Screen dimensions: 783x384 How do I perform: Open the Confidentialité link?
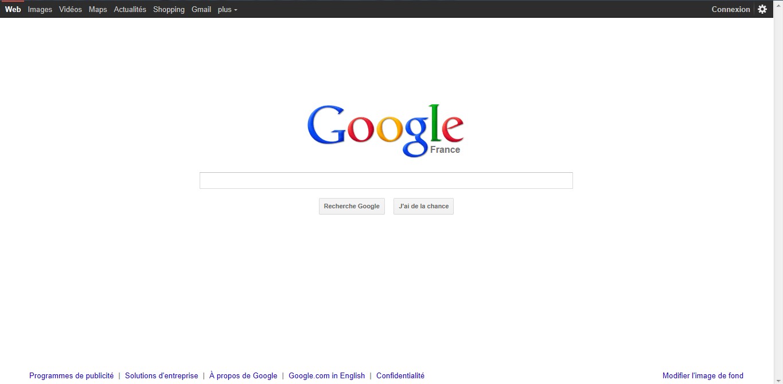400,376
